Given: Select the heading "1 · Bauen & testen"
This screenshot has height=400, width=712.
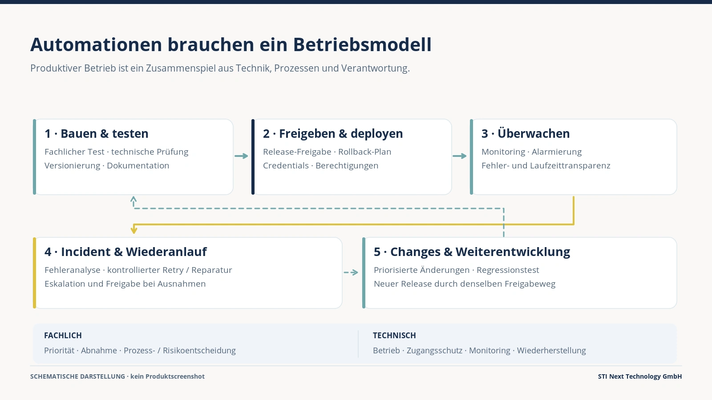Looking at the screenshot, I should tap(97, 133).
